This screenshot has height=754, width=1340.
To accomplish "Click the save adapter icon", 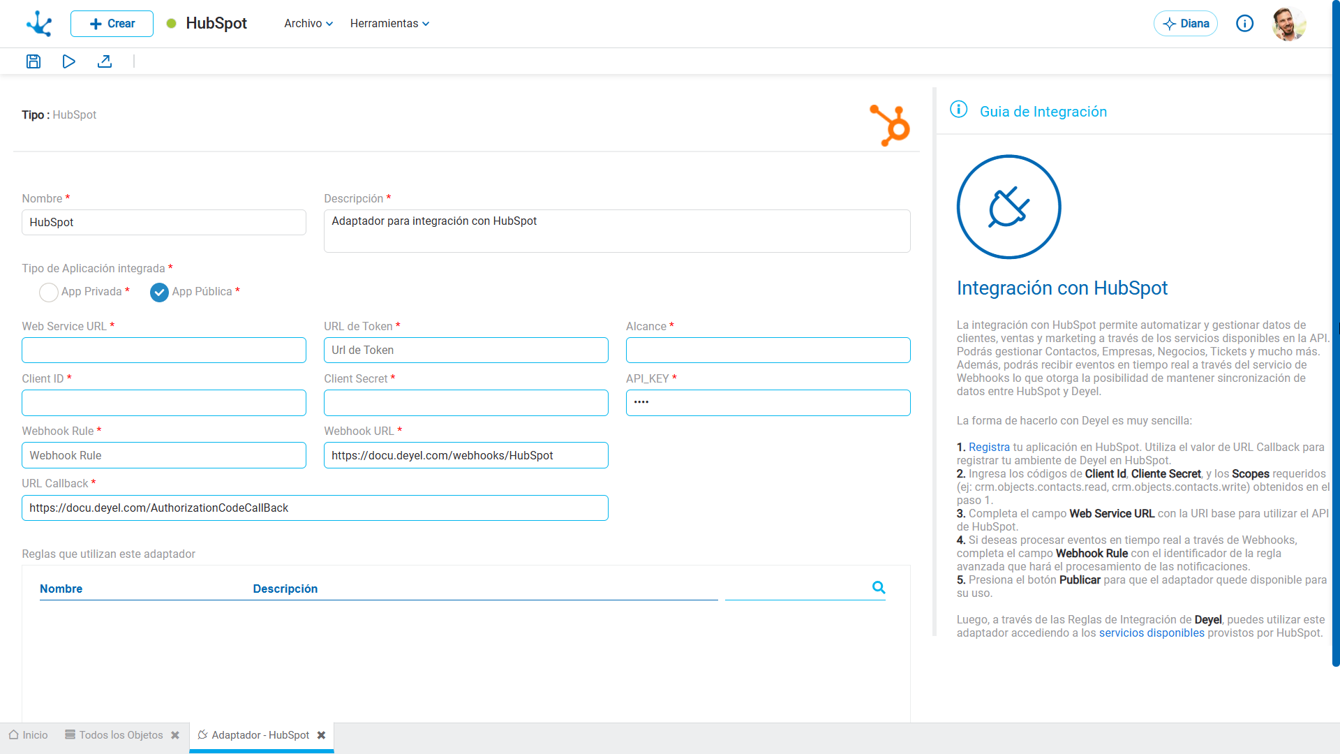I will (33, 61).
